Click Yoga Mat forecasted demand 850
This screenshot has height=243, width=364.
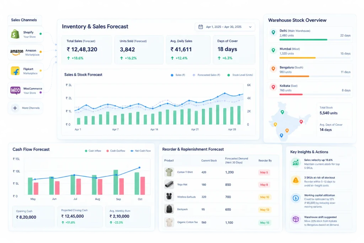[228, 185]
